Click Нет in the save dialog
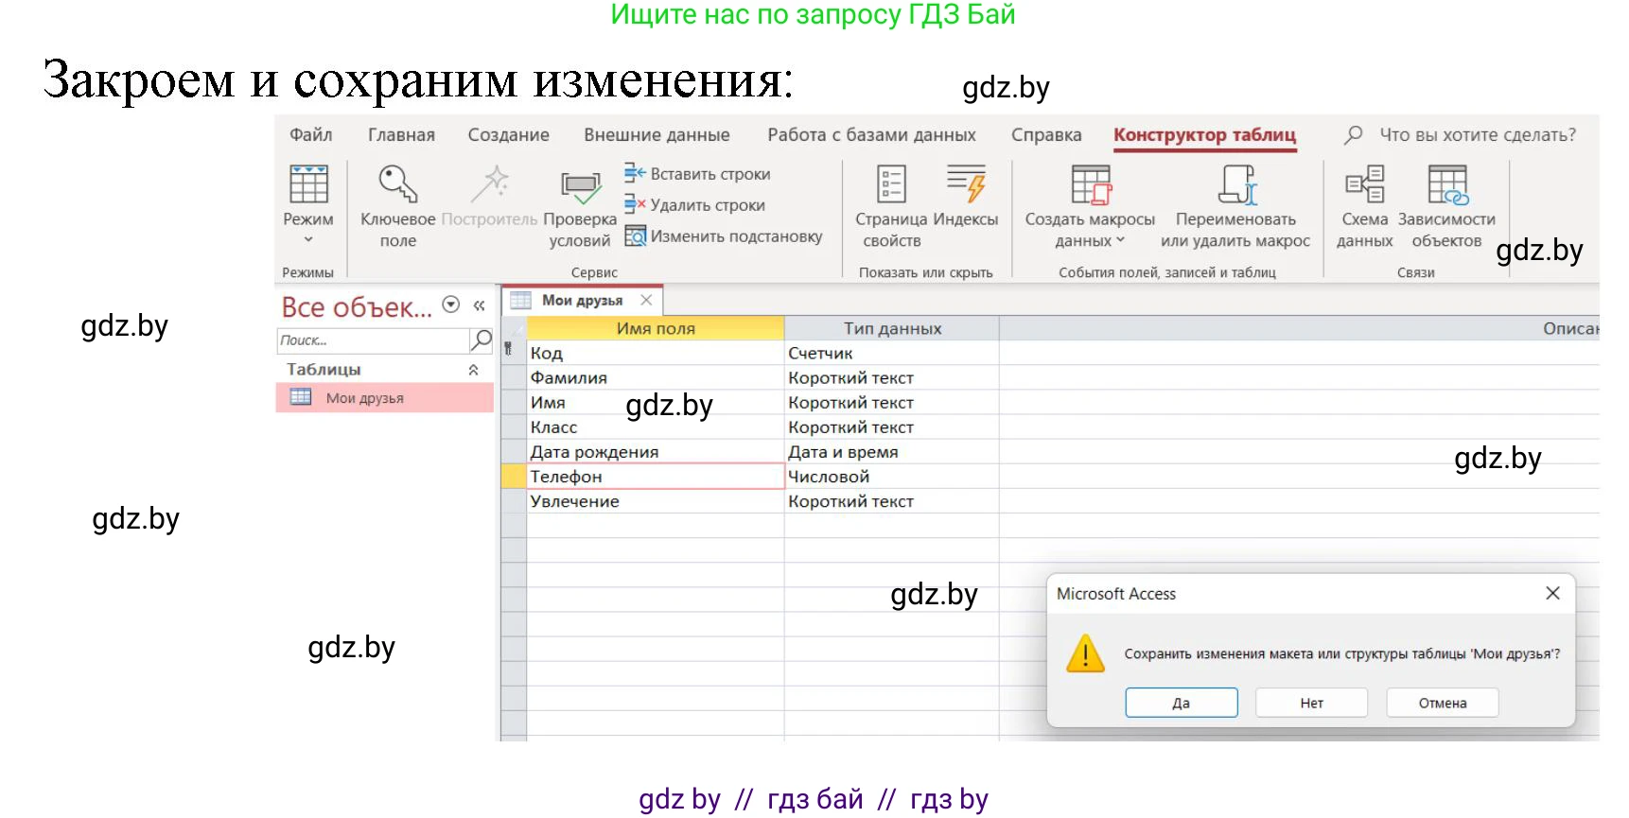1629x818 pixels. click(x=1312, y=703)
